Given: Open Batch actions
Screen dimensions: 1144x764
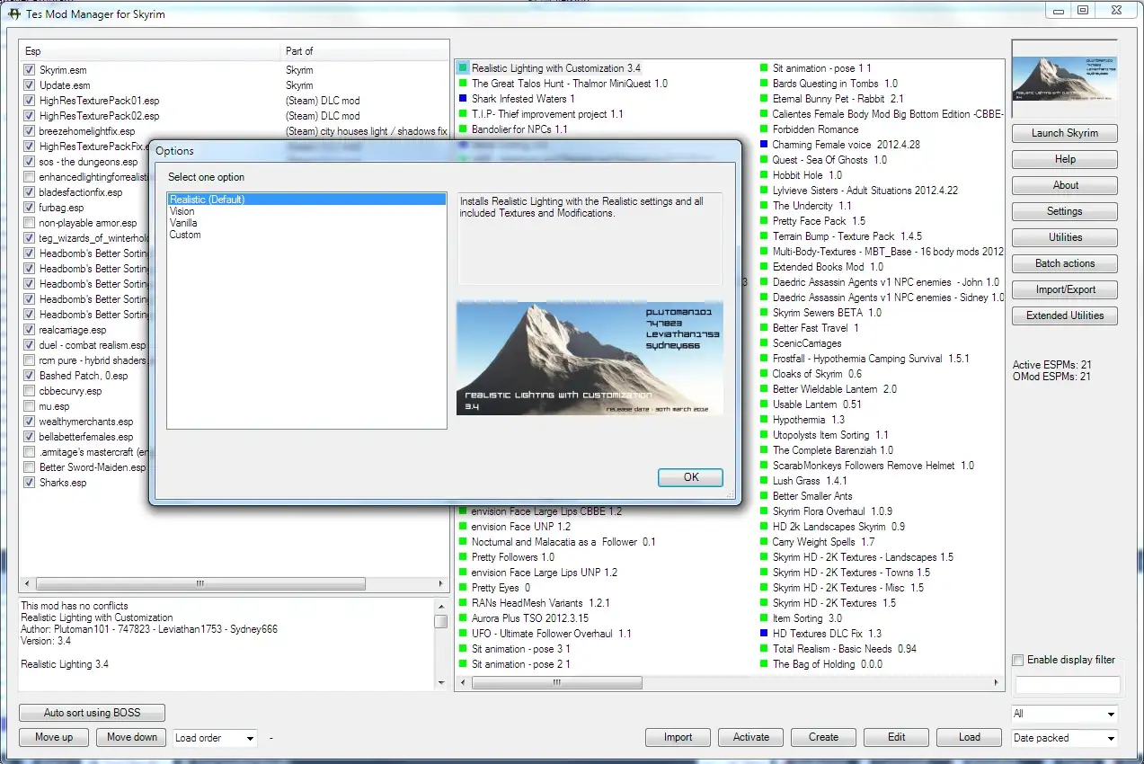Looking at the screenshot, I should point(1064,263).
